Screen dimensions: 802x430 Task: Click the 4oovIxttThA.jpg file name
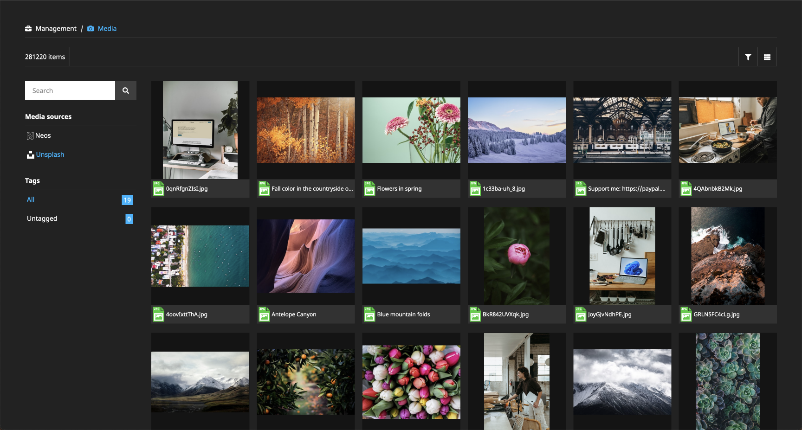187,314
